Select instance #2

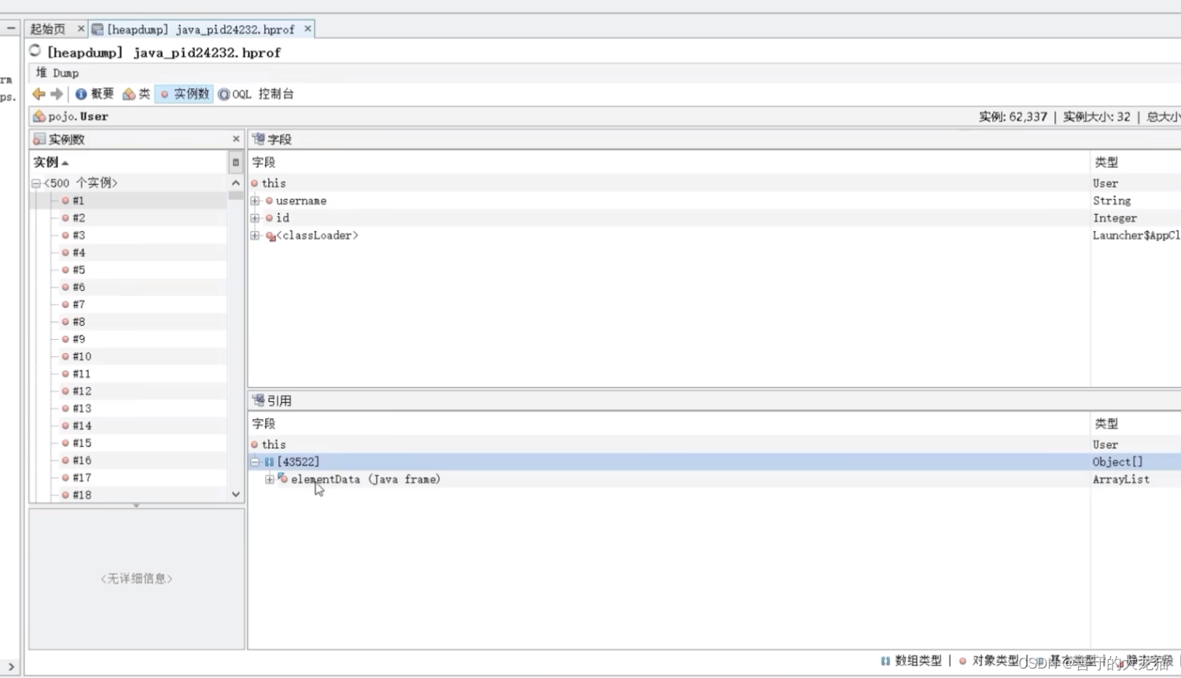(x=128, y=218)
